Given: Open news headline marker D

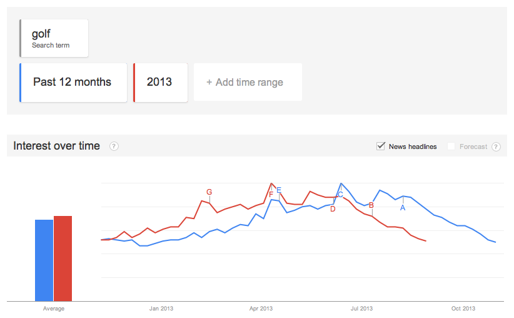Looking at the screenshot, I should pos(333,209).
